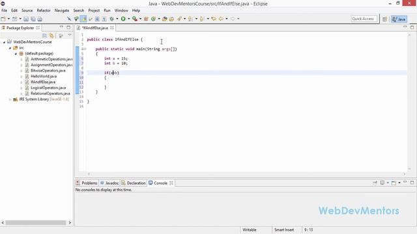Maximize the Package Explorer view

[x=68, y=27]
